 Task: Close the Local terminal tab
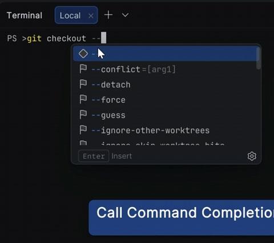91,16
